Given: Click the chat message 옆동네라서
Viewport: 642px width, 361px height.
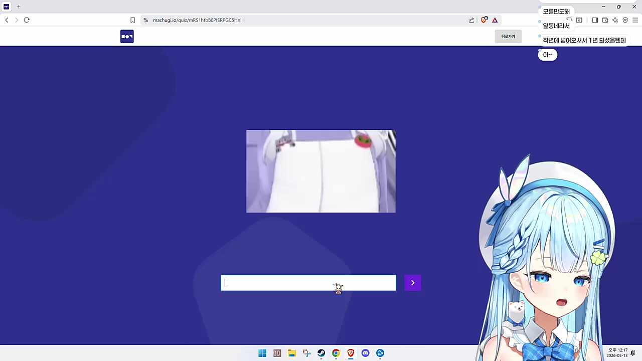Looking at the screenshot, I should pyautogui.click(x=556, y=26).
